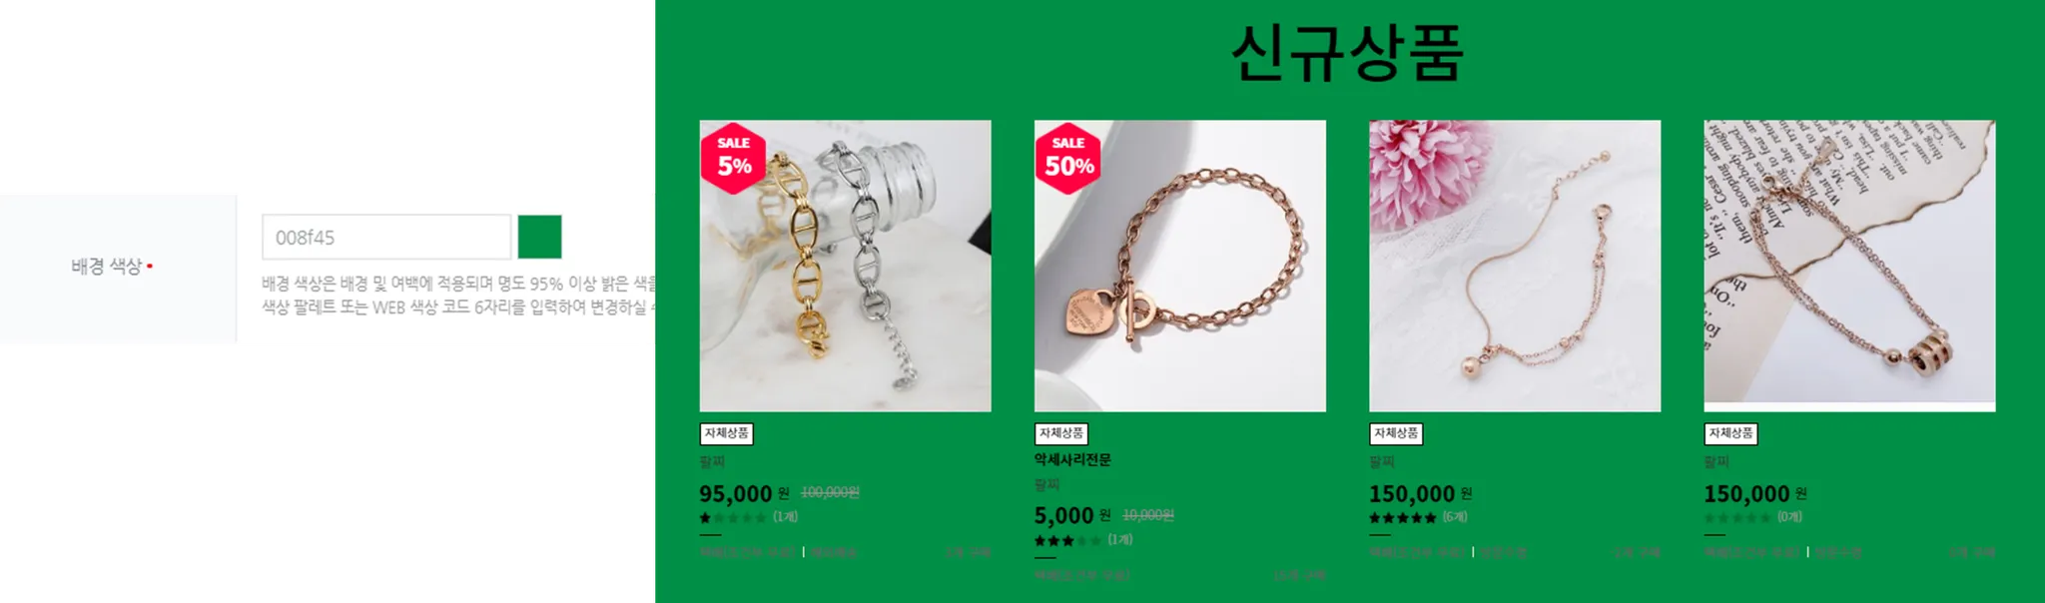
Task: Open the rose gold heart charm bracelet
Action: click(1179, 266)
